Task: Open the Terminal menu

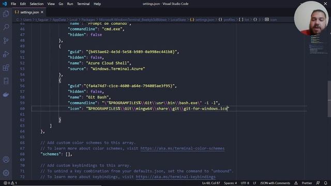Action: coord(83,4)
